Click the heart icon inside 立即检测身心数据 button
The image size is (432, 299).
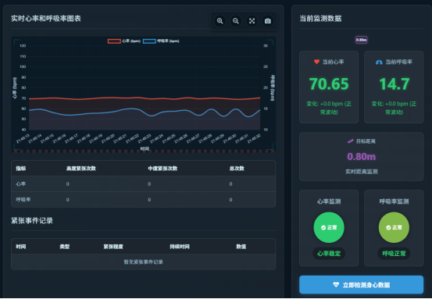pos(336,285)
